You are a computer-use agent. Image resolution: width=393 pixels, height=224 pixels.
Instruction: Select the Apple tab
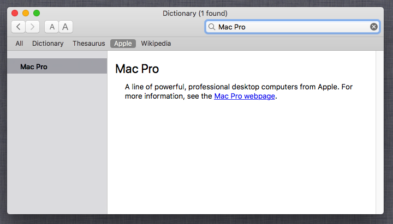click(123, 44)
